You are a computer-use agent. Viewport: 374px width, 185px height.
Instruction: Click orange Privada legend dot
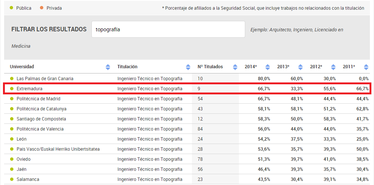point(42,8)
